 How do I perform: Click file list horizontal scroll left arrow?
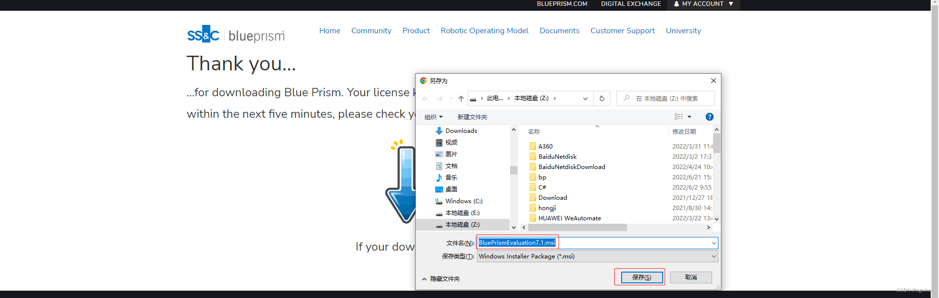pyautogui.click(x=524, y=228)
